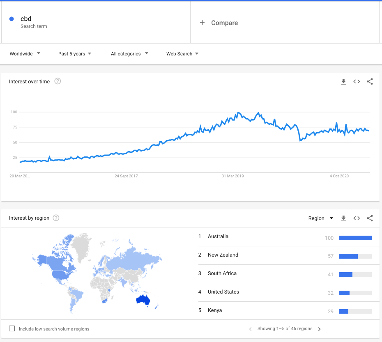Share the Interest over time chart
Image resolution: width=382 pixels, height=342 pixels.
[370, 82]
